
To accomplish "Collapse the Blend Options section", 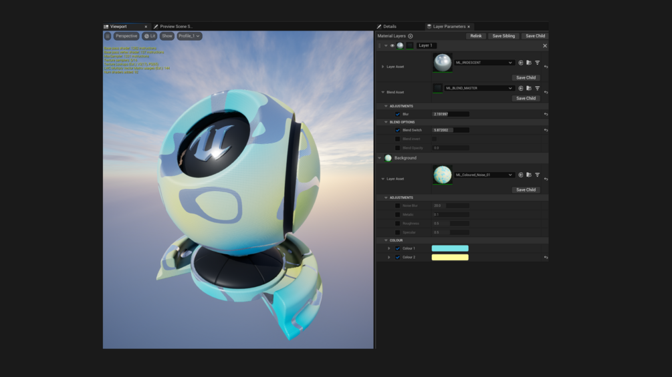I will point(386,122).
